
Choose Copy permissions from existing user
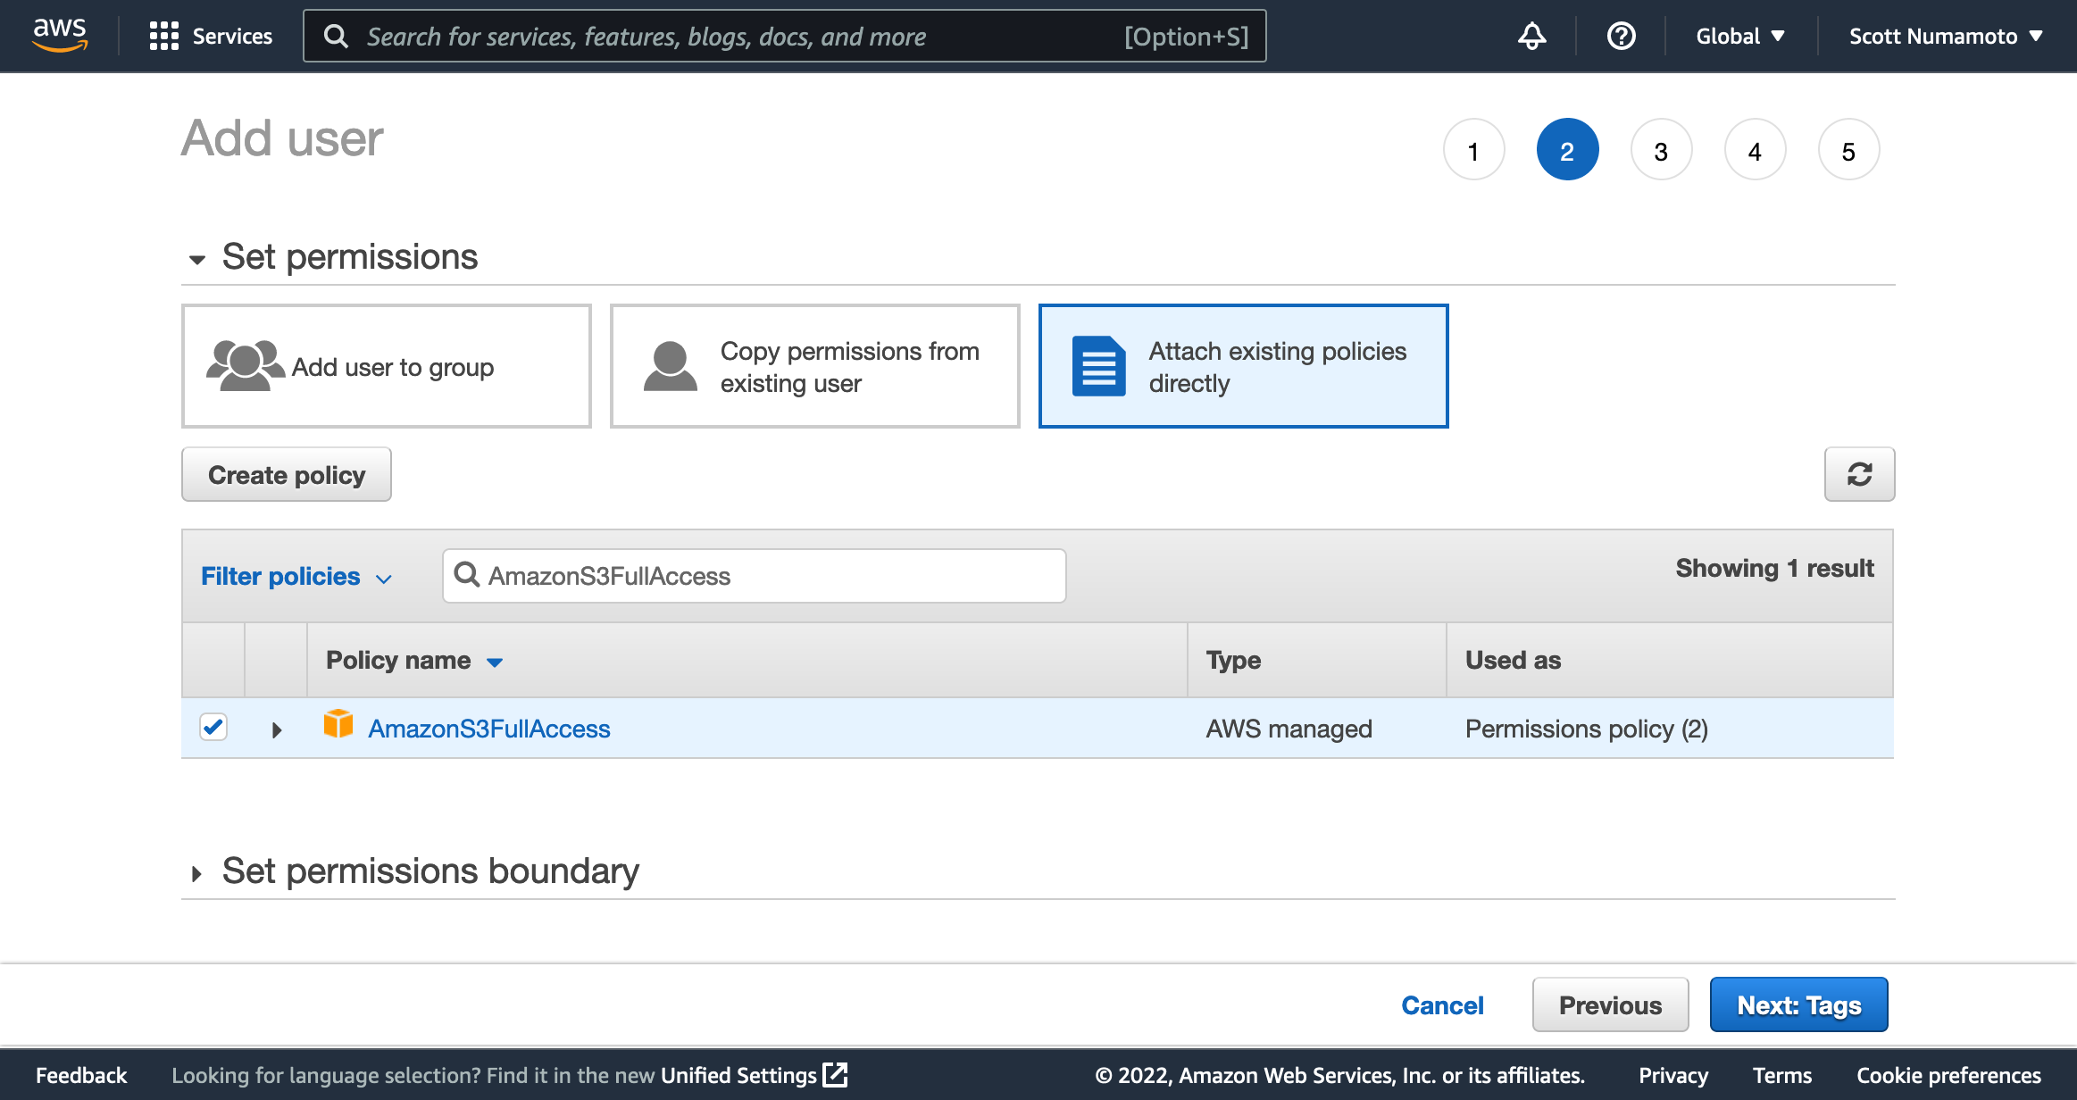[x=814, y=366]
